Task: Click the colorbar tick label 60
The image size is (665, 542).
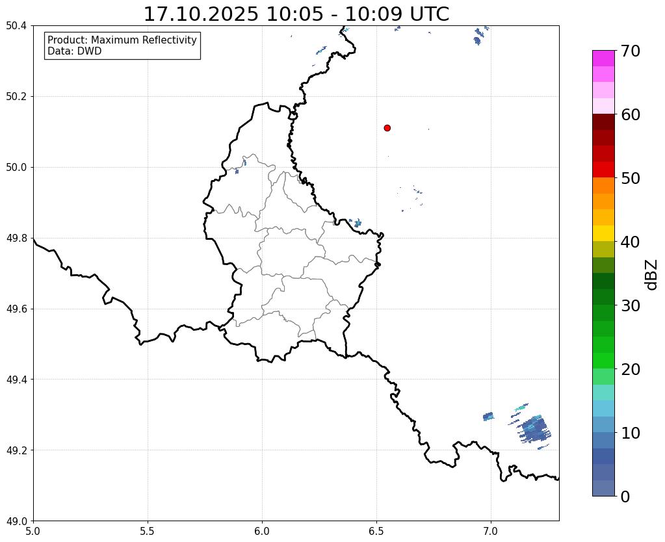Action: tap(630, 114)
